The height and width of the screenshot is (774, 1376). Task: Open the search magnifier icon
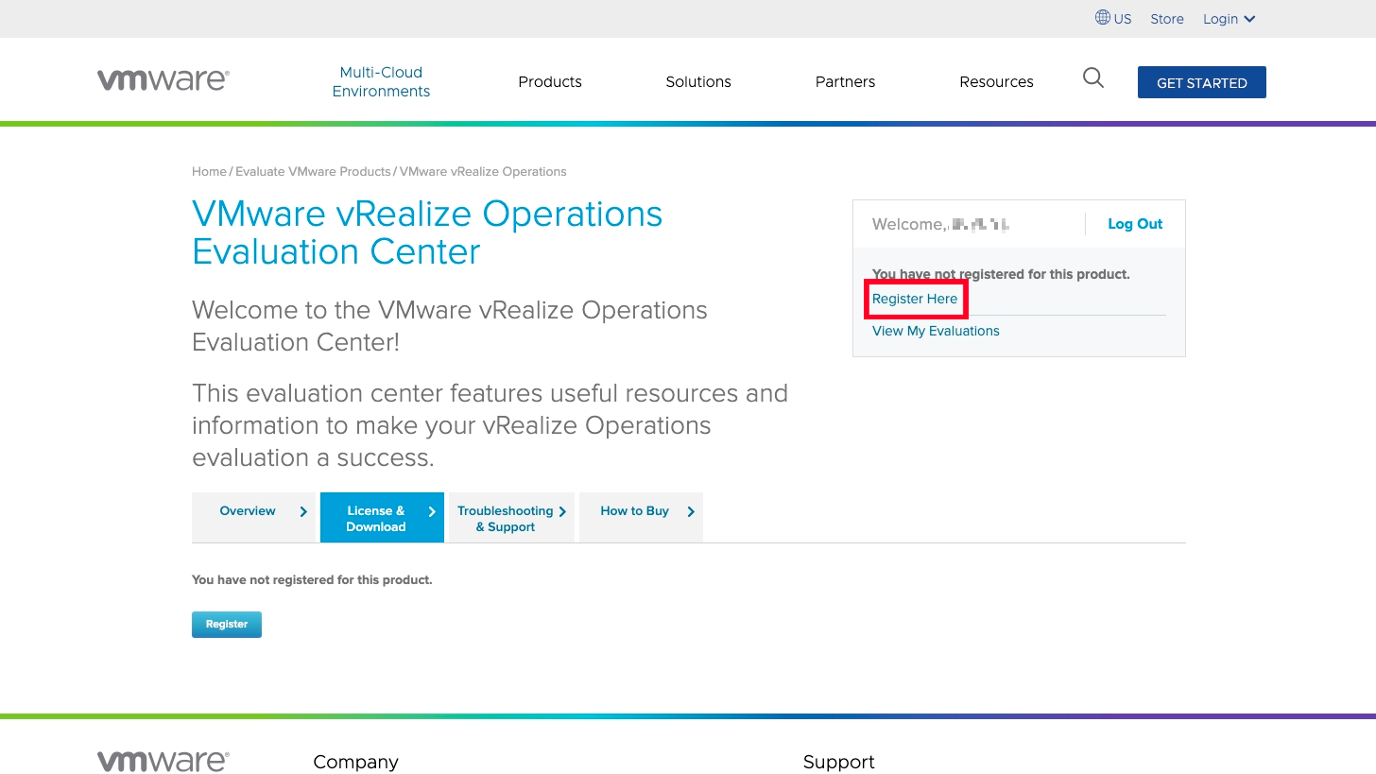(x=1093, y=78)
